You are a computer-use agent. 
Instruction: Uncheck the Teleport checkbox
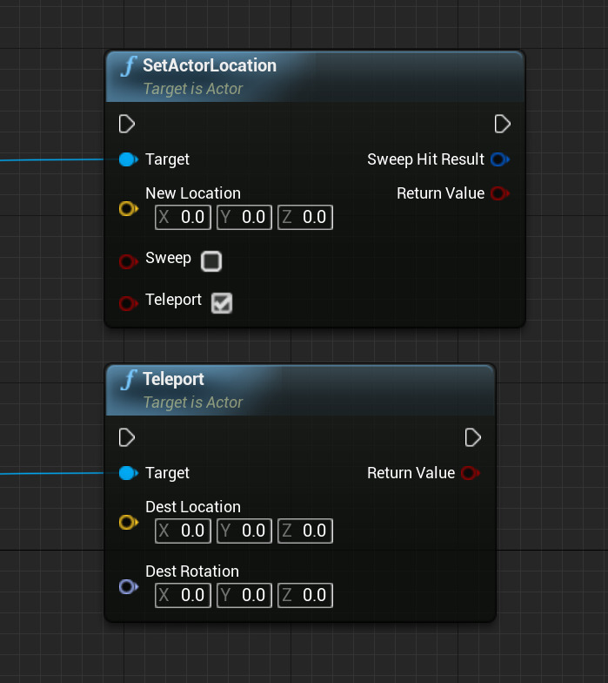pyautogui.click(x=222, y=302)
